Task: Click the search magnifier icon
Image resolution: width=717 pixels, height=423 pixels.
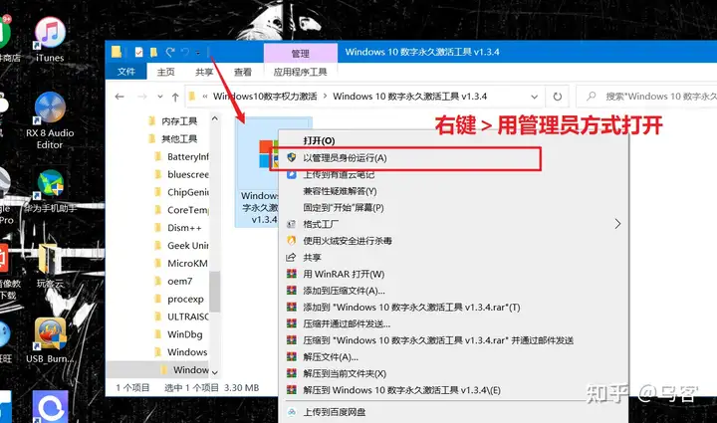Action: pyautogui.click(x=591, y=97)
